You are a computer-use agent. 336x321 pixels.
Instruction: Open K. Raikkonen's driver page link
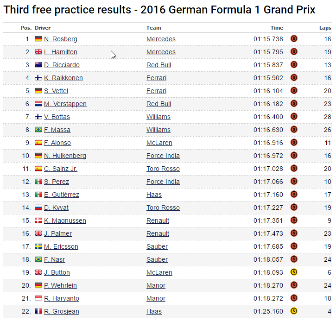pyautogui.click(x=63, y=78)
